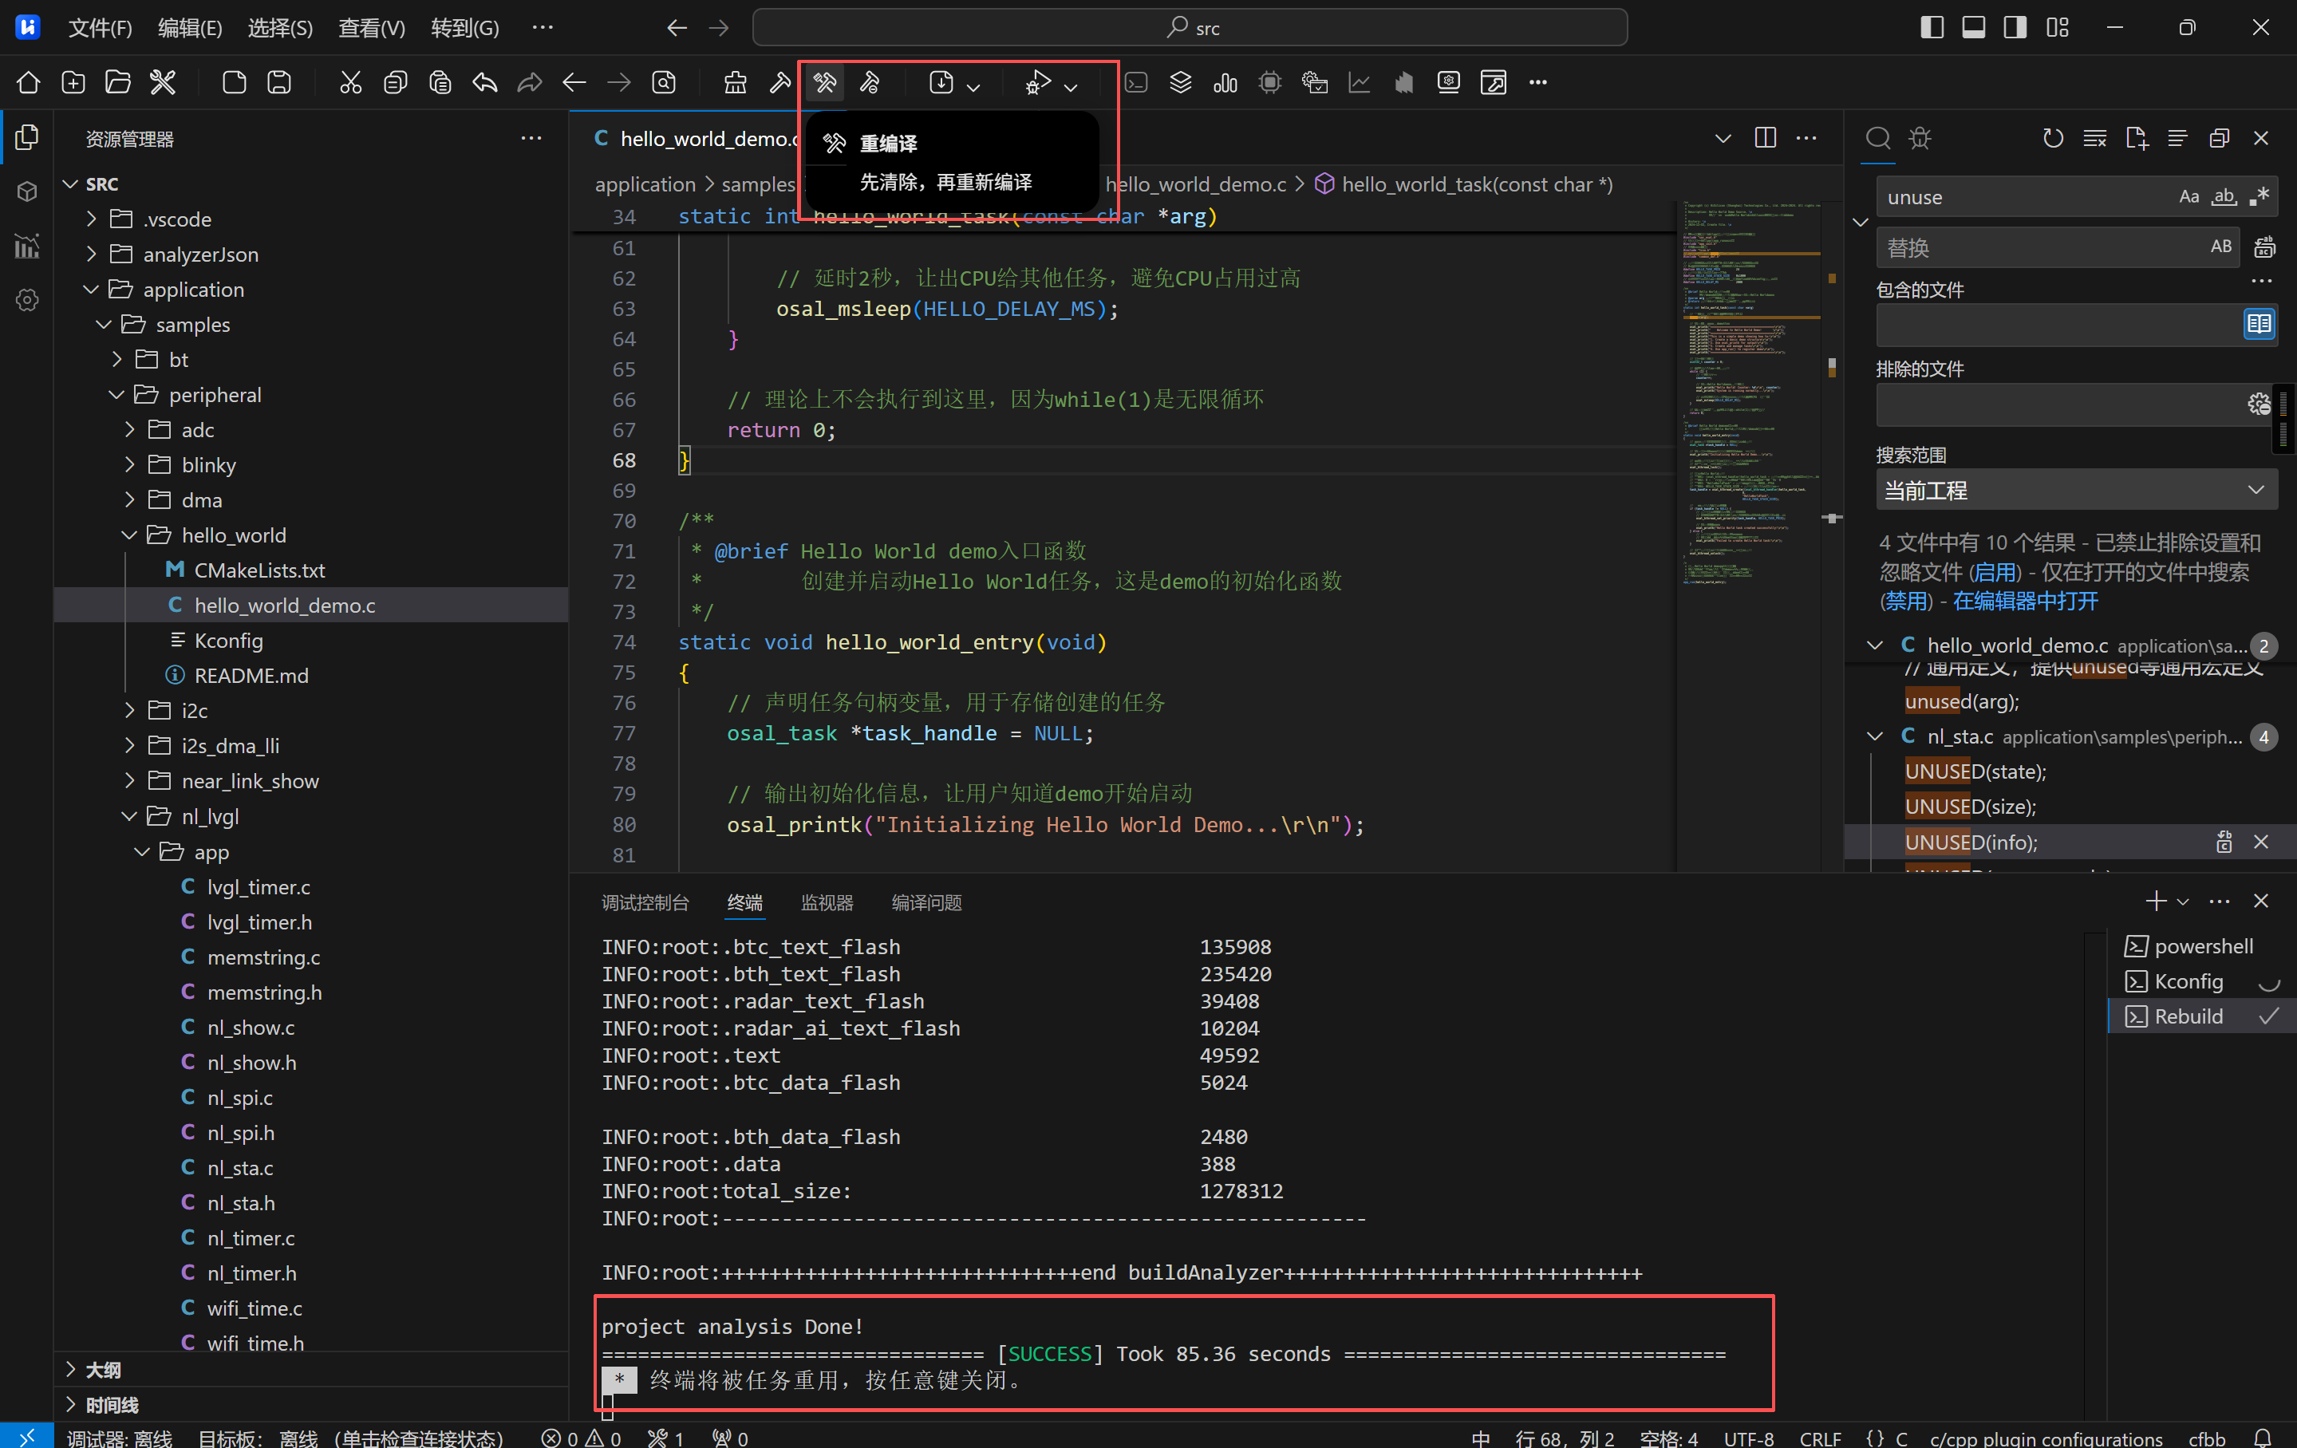Click the 启用 link in search message
Viewport: 2297px width, 1448px height.
[x=1995, y=572]
